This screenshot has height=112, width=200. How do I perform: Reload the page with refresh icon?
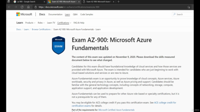(x=22, y=7)
